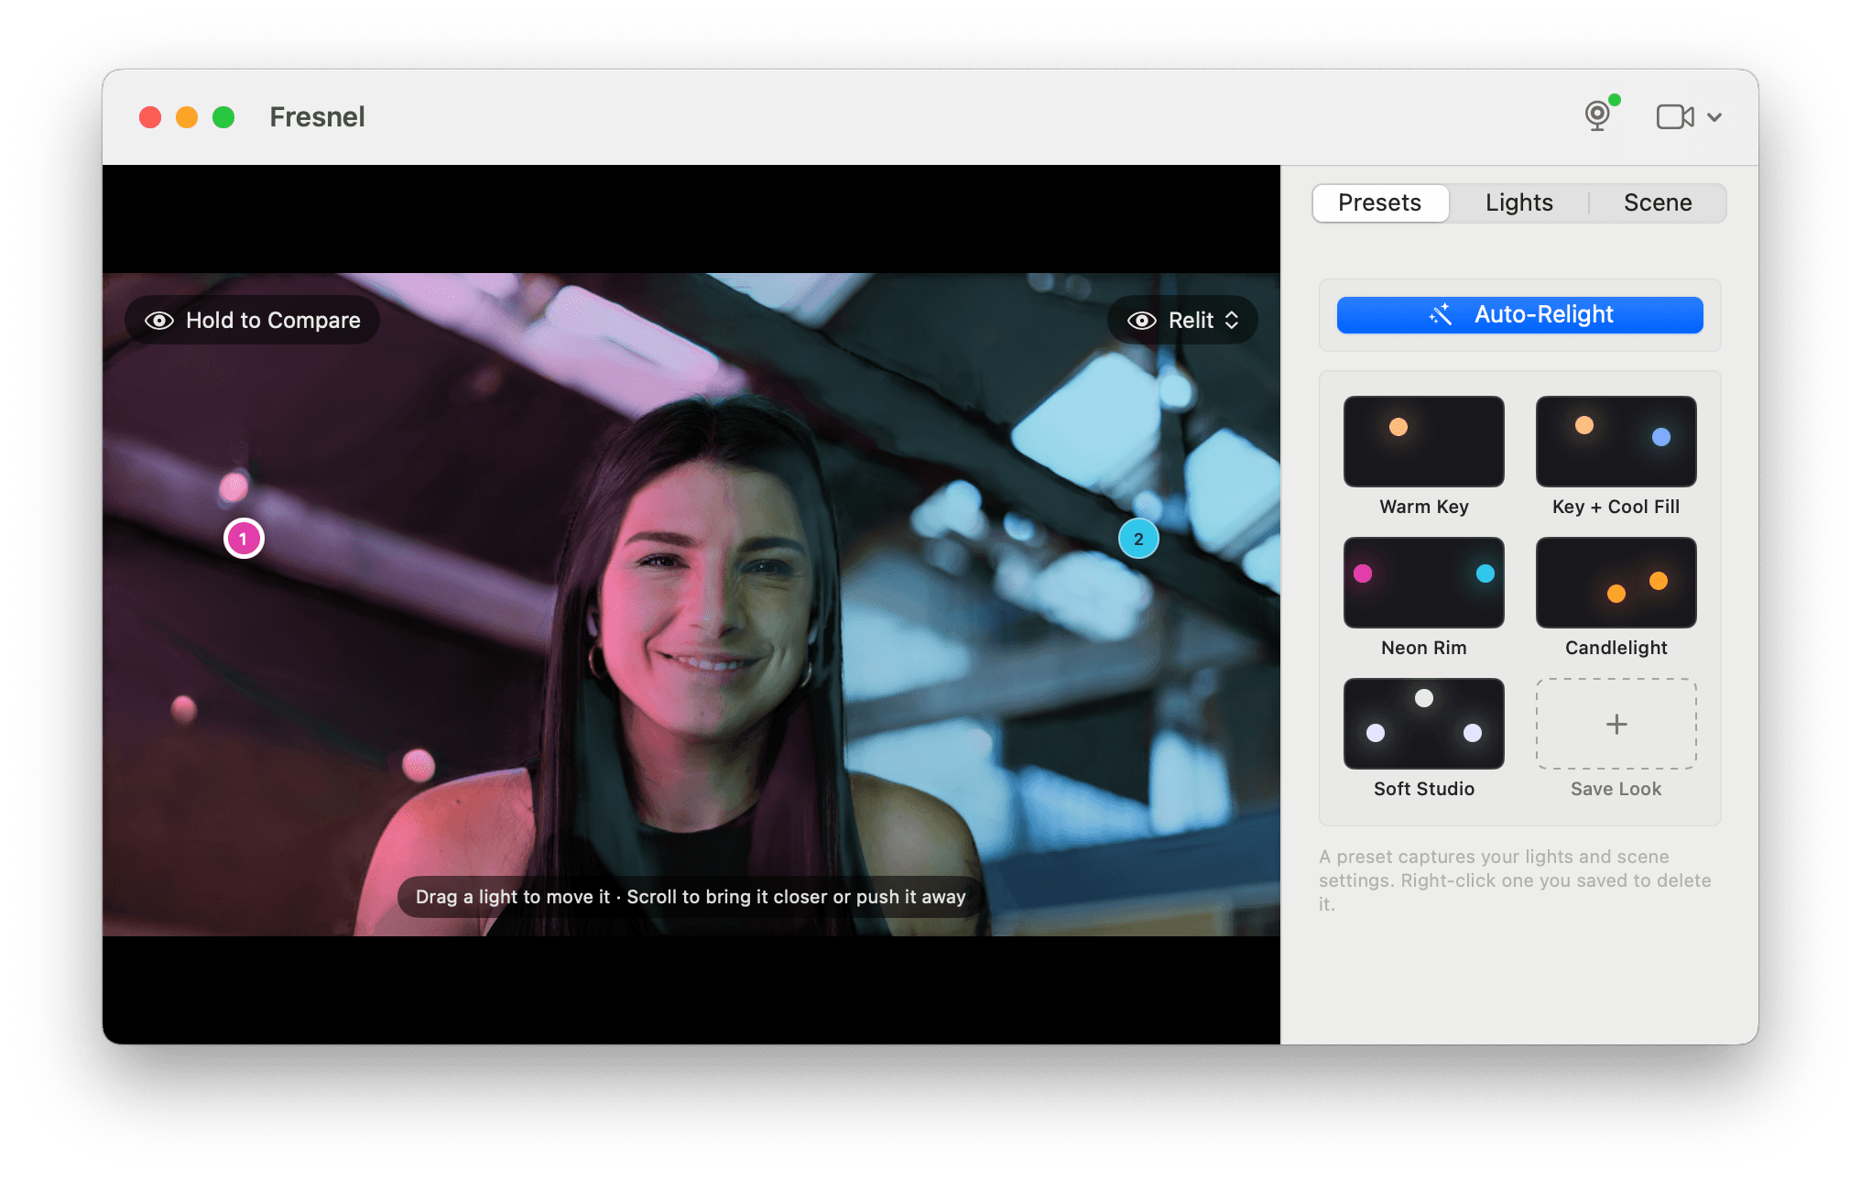Close the Fresnel window
Image resolution: width=1861 pixels, height=1180 pixels.
point(150,117)
